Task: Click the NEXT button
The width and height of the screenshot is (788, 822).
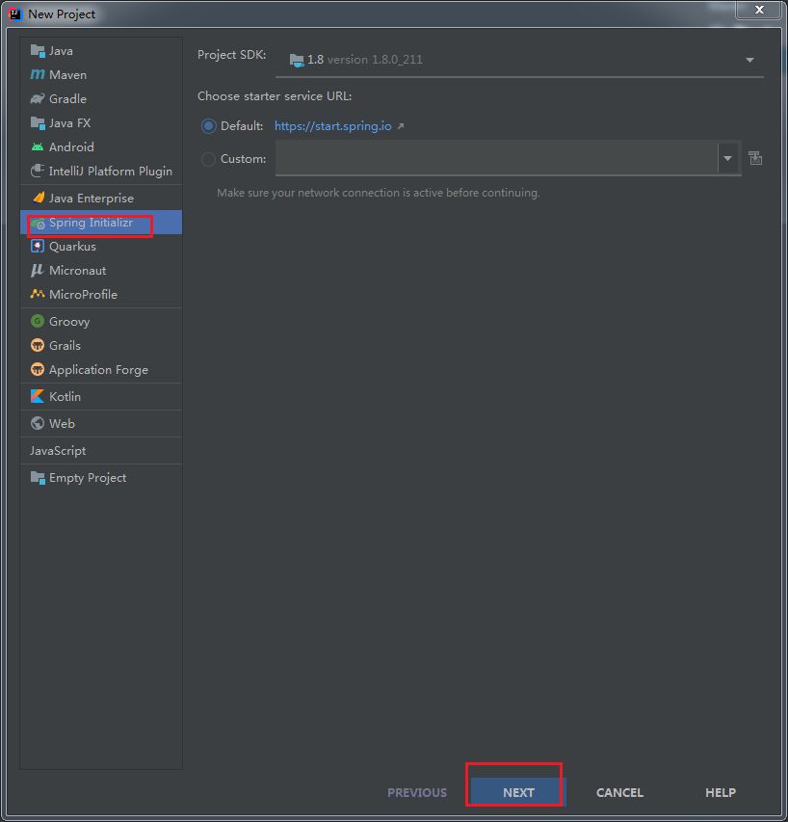Action: click(x=518, y=792)
